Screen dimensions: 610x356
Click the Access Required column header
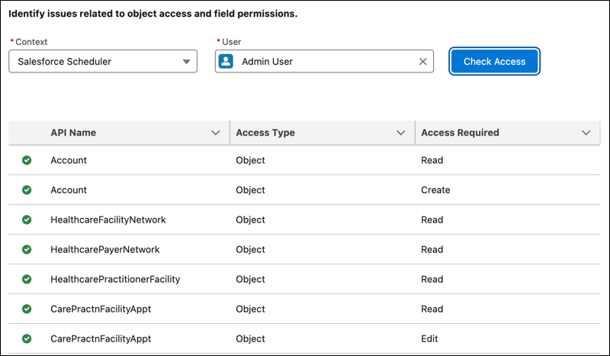(x=460, y=133)
